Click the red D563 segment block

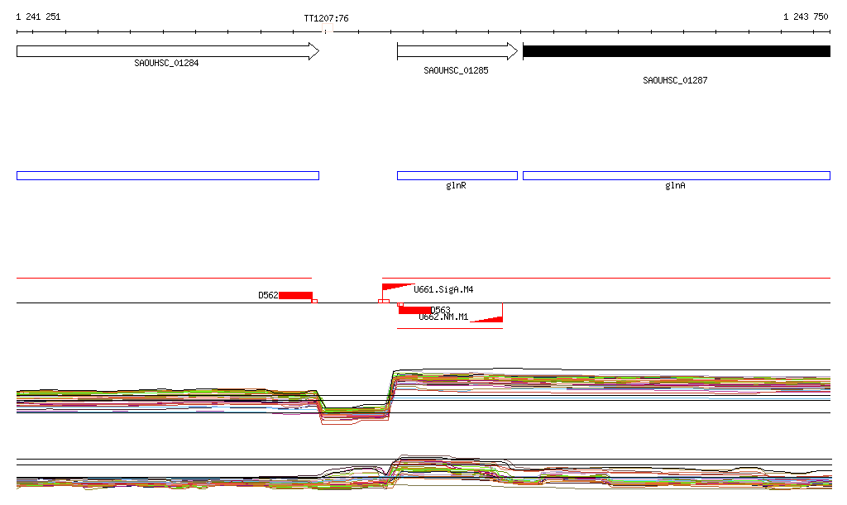click(415, 310)
